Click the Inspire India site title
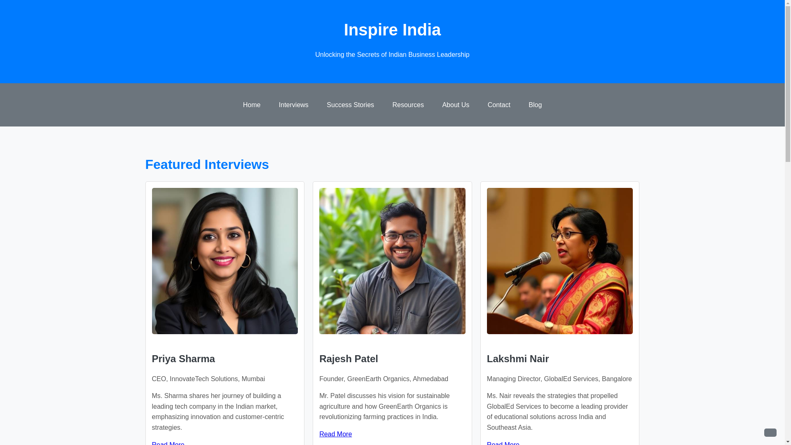This screenshot has height=445, width=791. (392, 30)
